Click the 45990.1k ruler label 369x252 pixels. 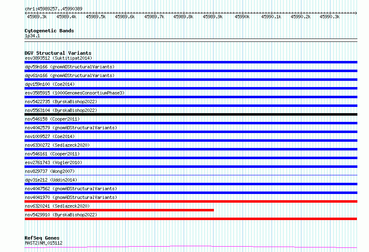[x=271, y=17]
